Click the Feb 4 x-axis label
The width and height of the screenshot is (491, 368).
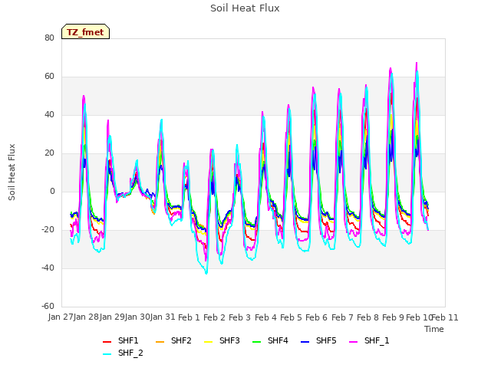click(x=265, y=317)
